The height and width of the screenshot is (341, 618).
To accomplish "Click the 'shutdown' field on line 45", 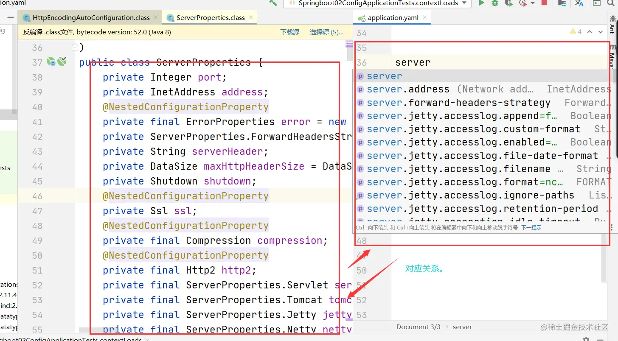I will pyautogui.click(x=228, y=181).
